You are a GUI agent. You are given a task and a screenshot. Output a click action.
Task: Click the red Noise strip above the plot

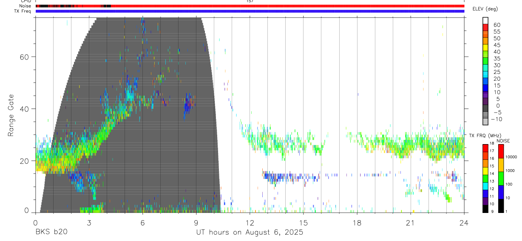[250, 6]
